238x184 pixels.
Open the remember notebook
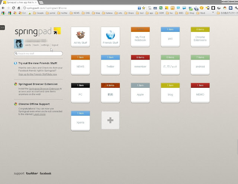tap(140, 65)
